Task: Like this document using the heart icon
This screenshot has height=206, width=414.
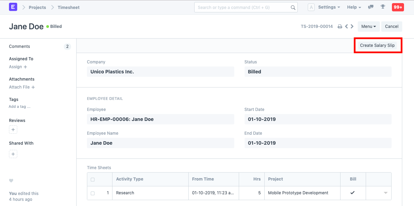Action: click(11, 181)
